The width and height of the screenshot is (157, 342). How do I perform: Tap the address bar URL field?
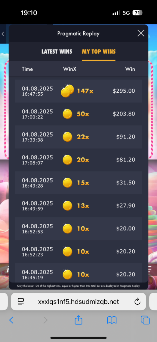coord(78,302)
